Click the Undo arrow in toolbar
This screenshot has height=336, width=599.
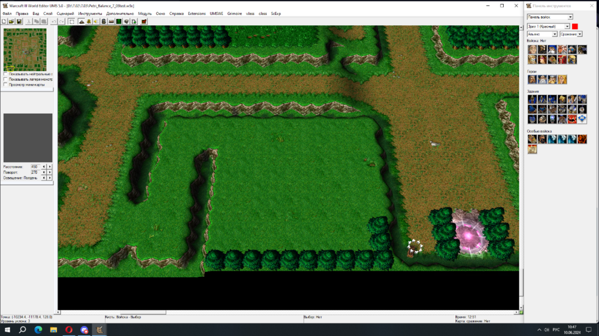click(54, 22)
